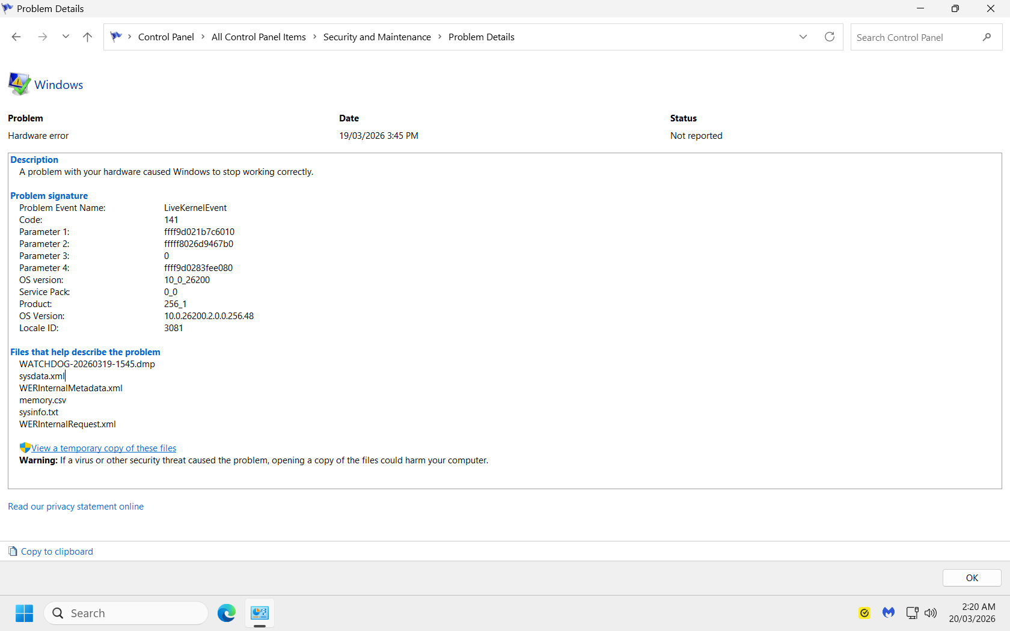Click Copy to clipboard link
The height and width of the screenshot is (631, 1010).
coord(57,552)
